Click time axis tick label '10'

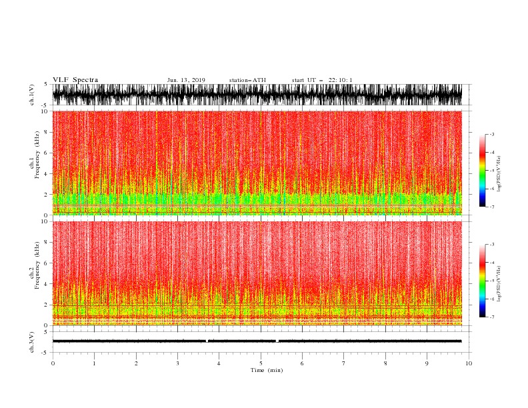pos(469,363)
